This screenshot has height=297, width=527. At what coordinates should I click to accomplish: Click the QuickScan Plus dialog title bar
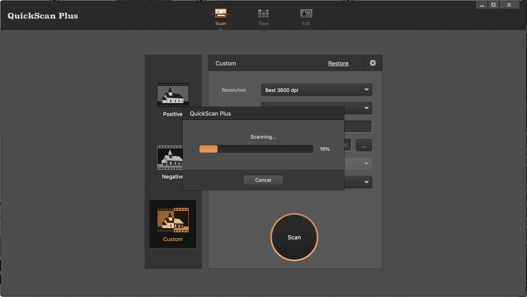point(263,113)
